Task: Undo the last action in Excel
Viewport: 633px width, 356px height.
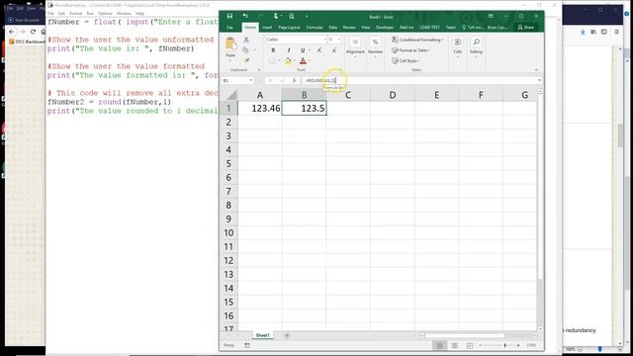Action: click(x=245, y=16)
